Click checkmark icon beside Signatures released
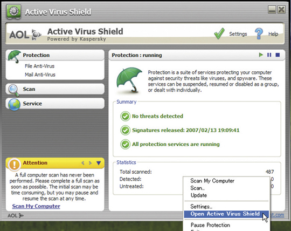The width and height of the screenshot is (291, 231). (x=125, y=130)
